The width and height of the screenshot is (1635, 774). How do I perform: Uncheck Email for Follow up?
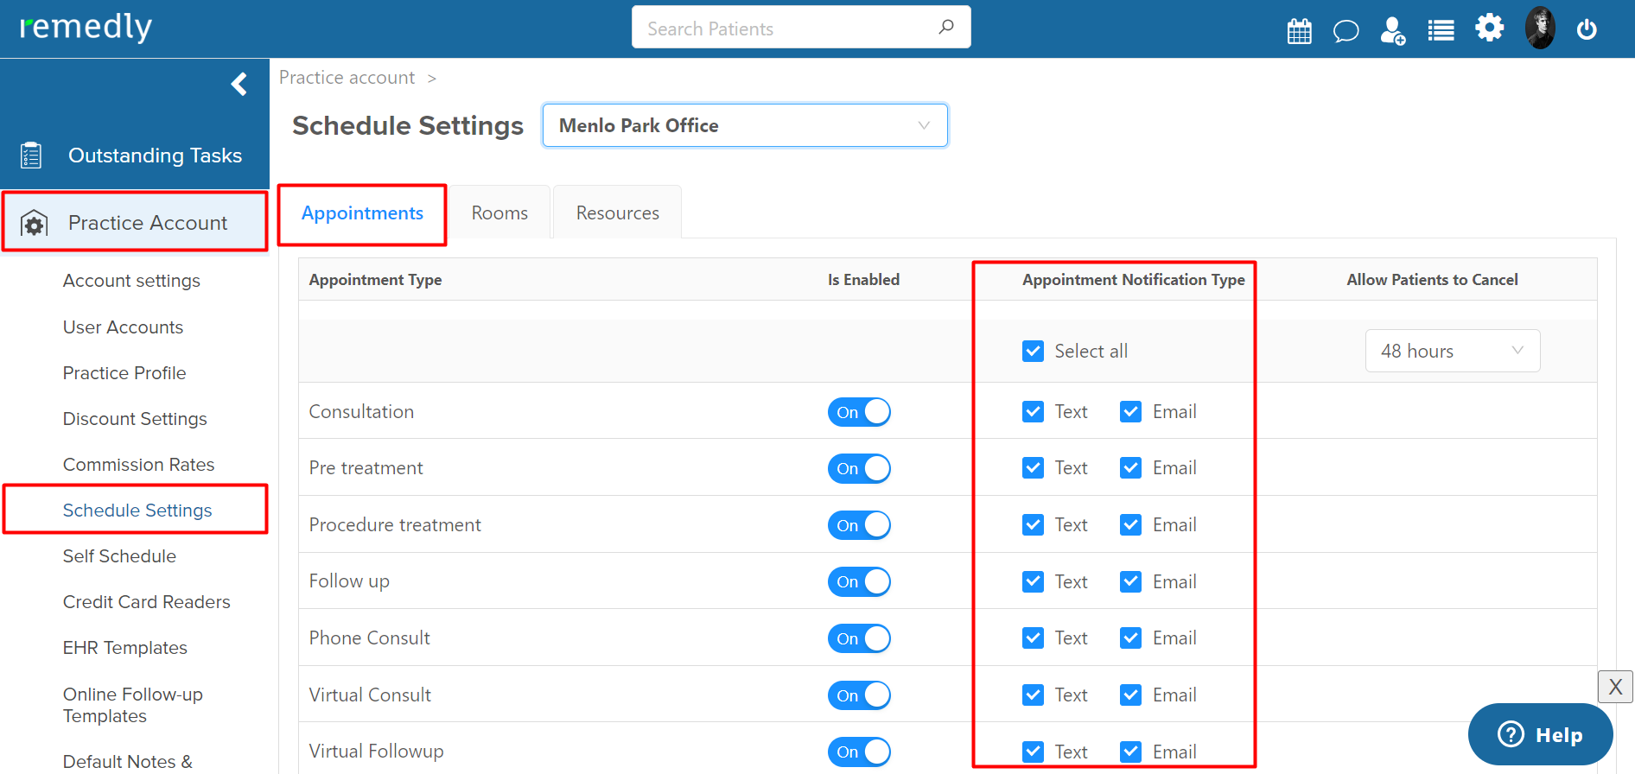pyautogui.click(x=1130, y=581)
